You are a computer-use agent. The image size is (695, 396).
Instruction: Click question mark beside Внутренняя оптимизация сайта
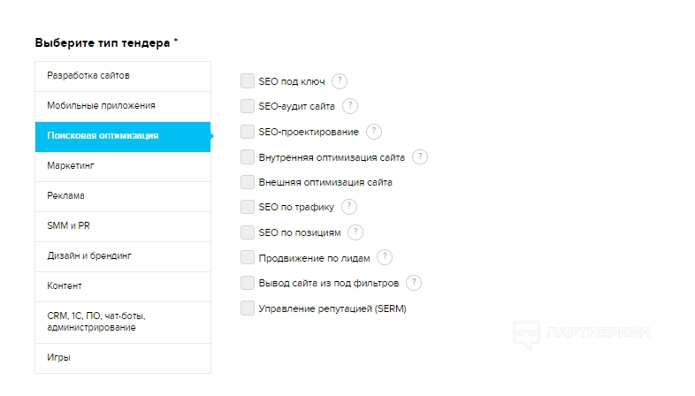point(420,157)
